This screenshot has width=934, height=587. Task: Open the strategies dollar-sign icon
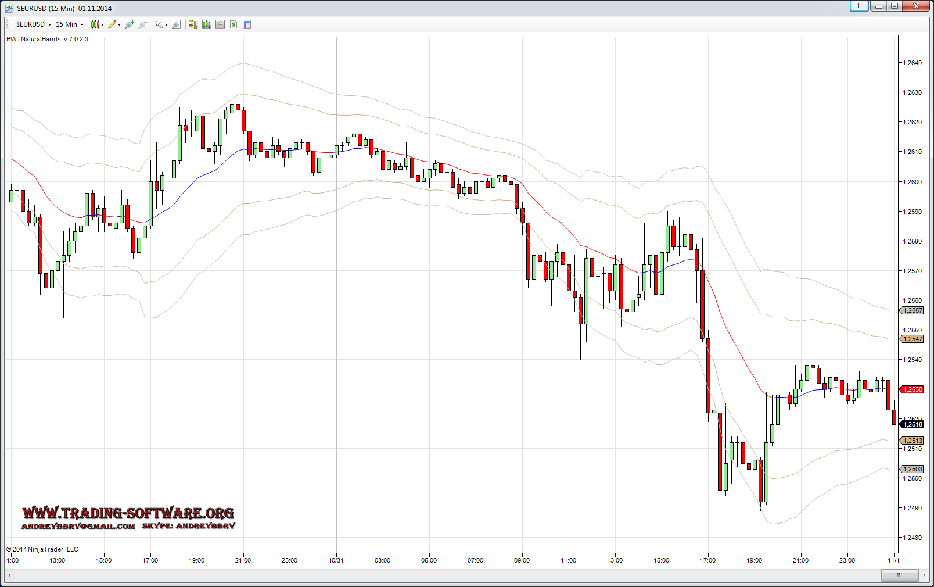click(x=233, y=24)
